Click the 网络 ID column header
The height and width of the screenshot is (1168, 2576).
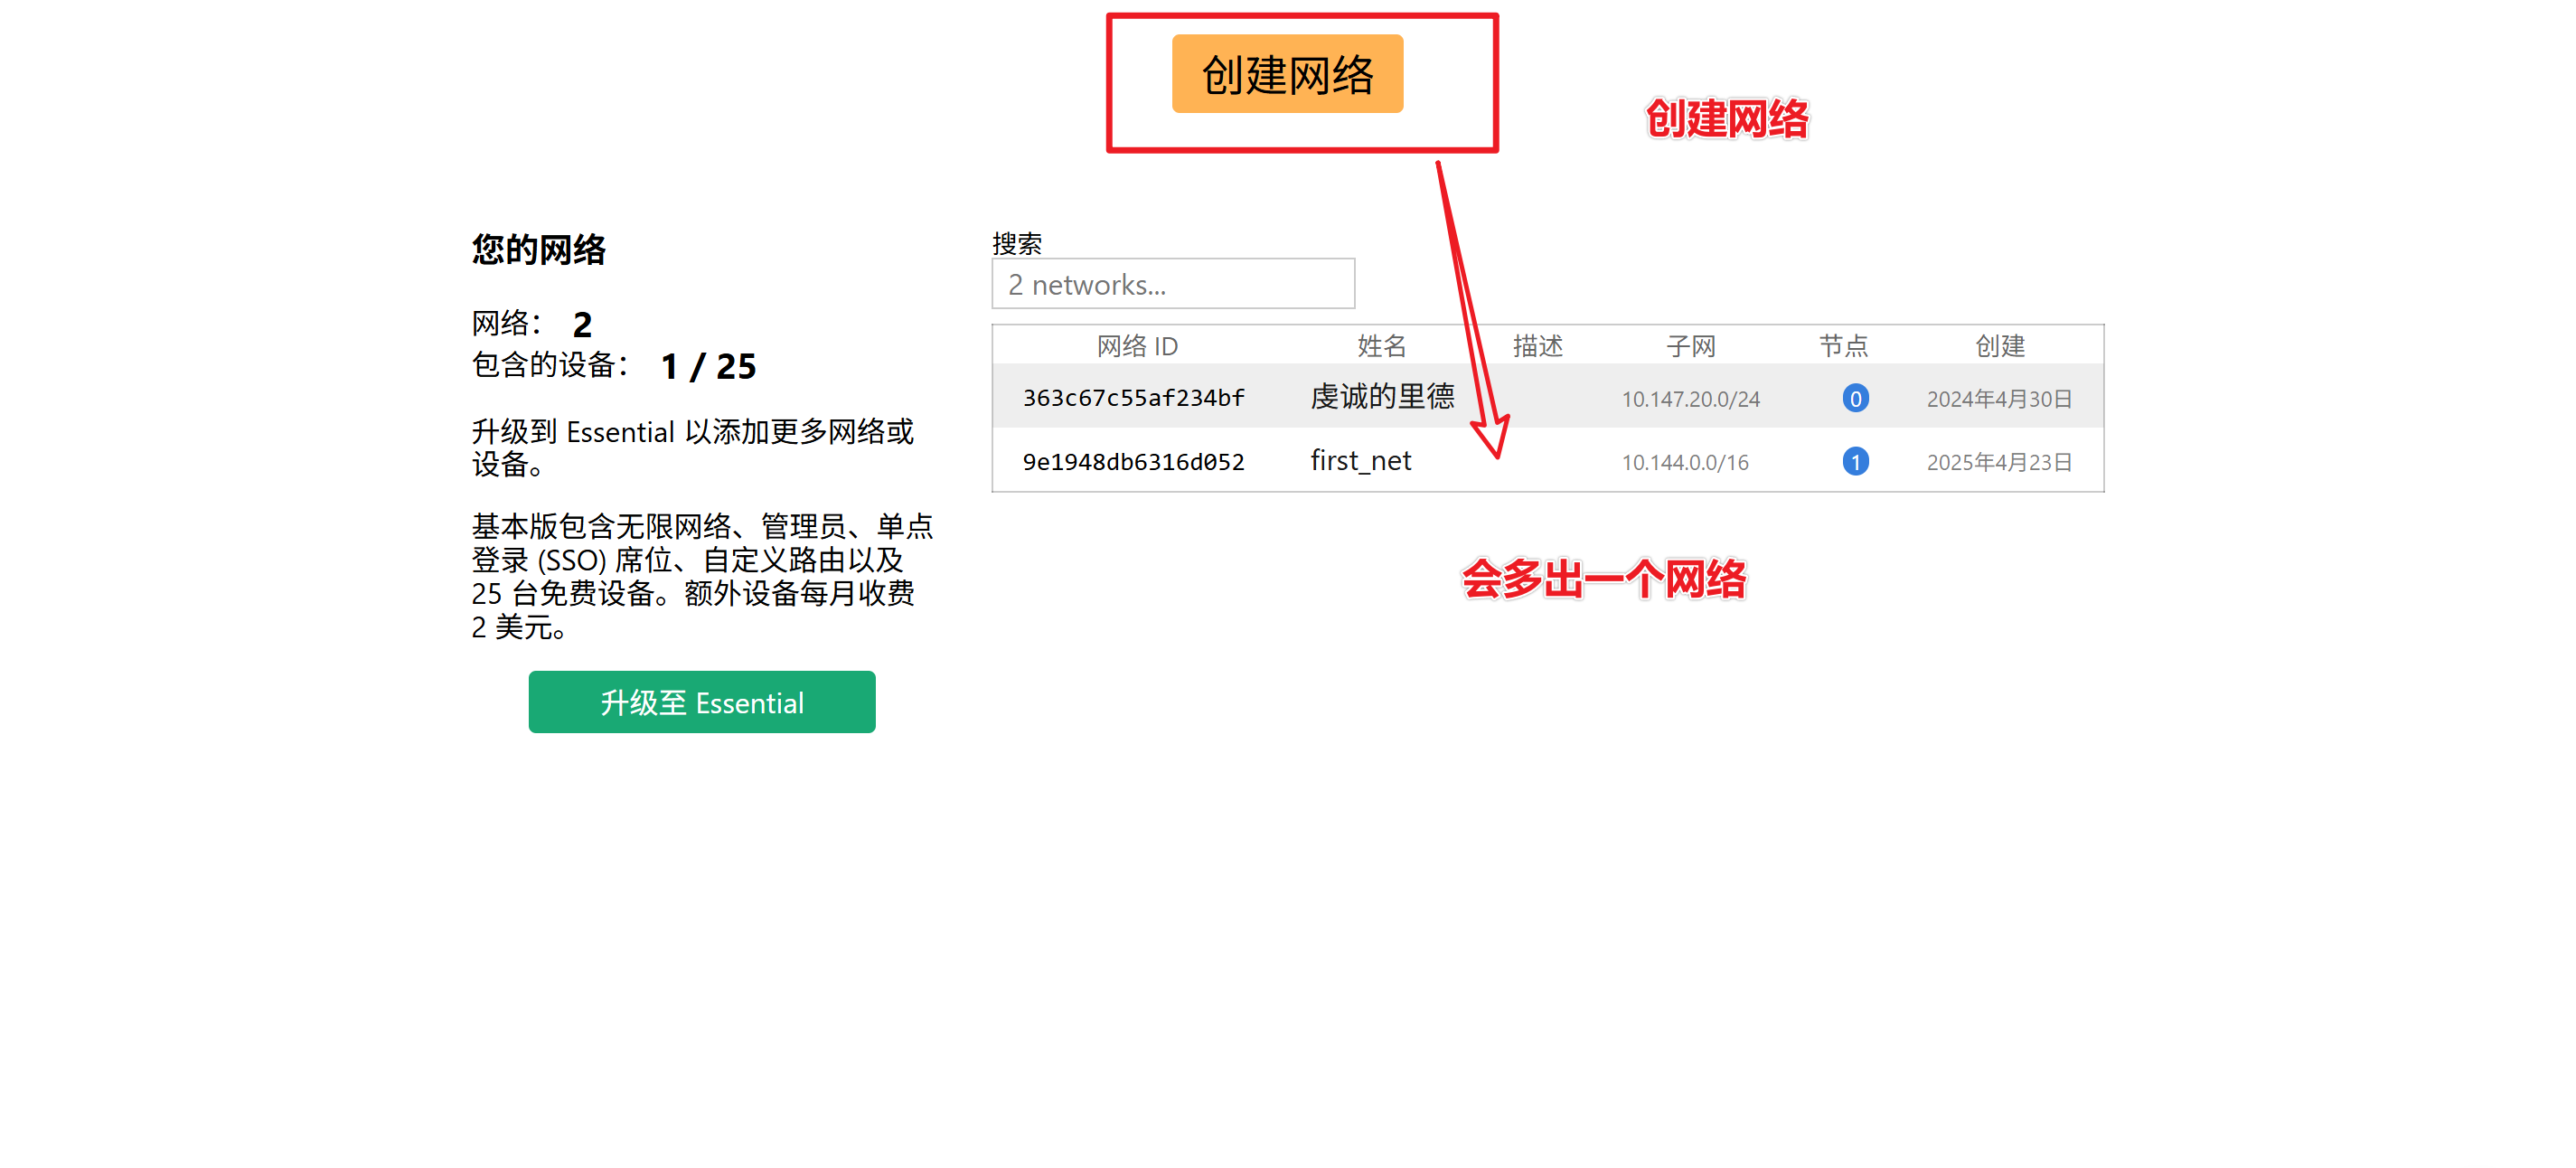pos(1137,346)
